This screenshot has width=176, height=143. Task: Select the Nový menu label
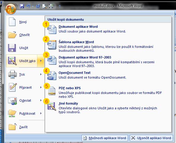pyautogui.click(x=23, y=22)
